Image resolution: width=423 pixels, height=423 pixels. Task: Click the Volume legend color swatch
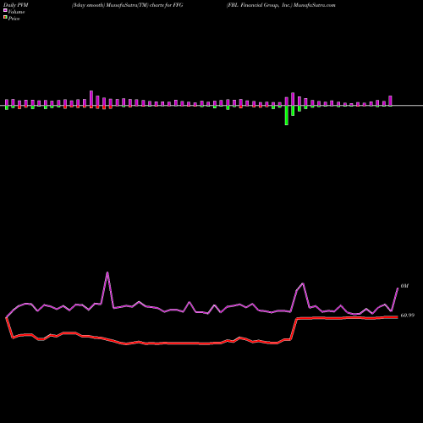[x=5, y=11]
